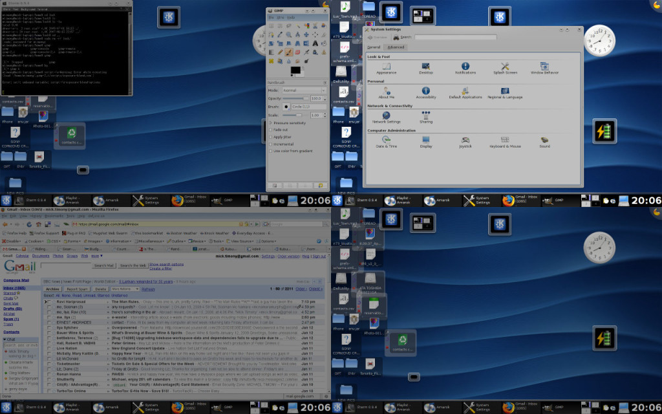Open Gmail's More Actions dropdown
662x414 pixels.
125,289
